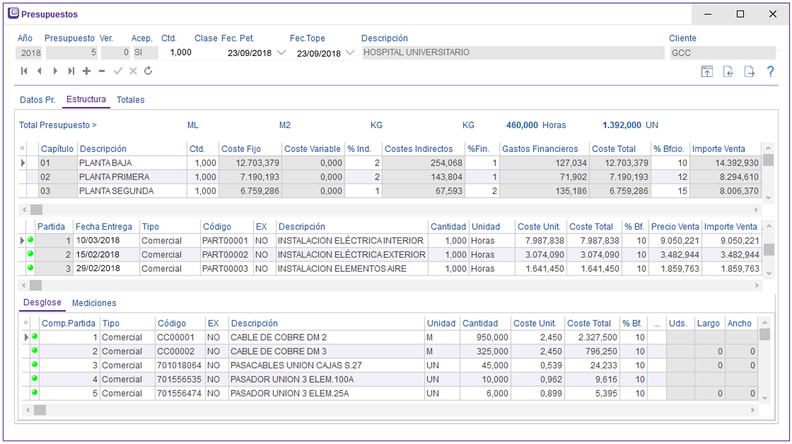Go to the next budget record
This screenshot has width=792, height=444.
tap(55, 71)
